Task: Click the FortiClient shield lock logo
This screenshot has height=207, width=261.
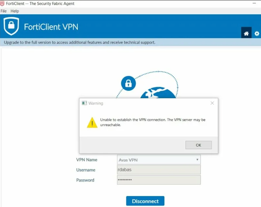Action: pyautogui.click(x=11, y=26)
